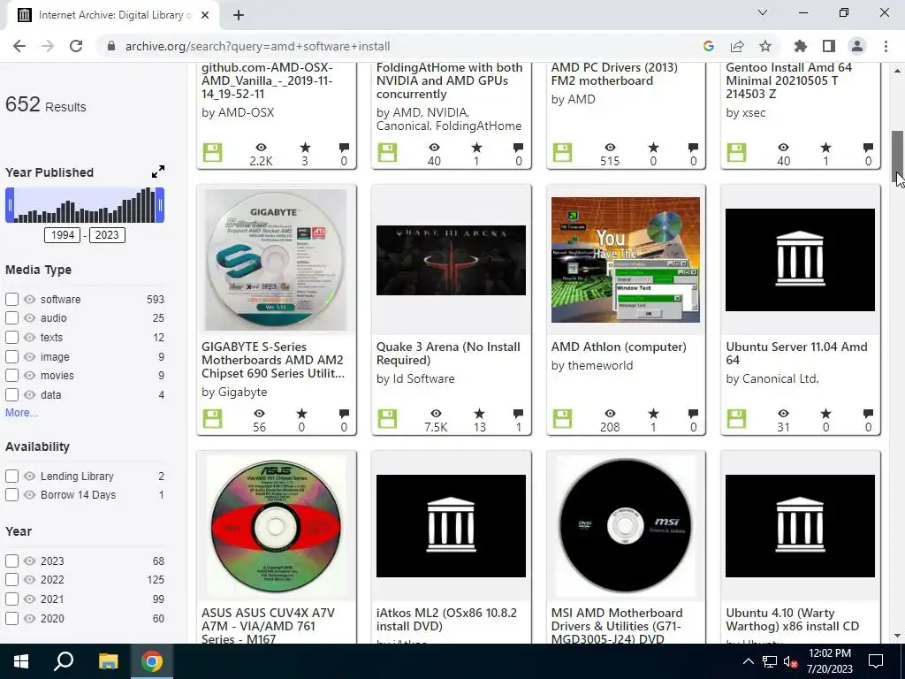Image resolution: width=905 pixels, height=679 pixels.
Task: Click the 2023 end year field
Action: 107,235
